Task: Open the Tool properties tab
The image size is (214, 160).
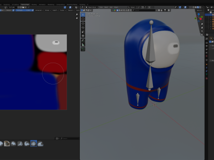Action: coord(206,39)
